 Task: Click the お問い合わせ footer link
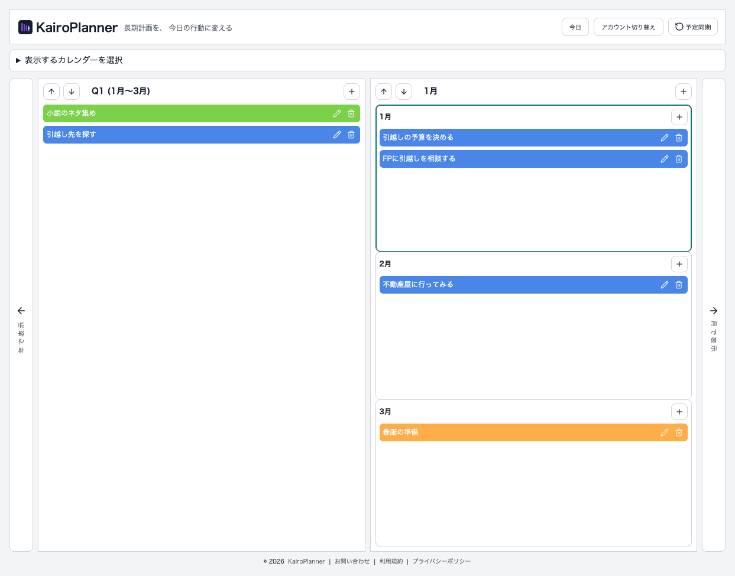point(352,561)
